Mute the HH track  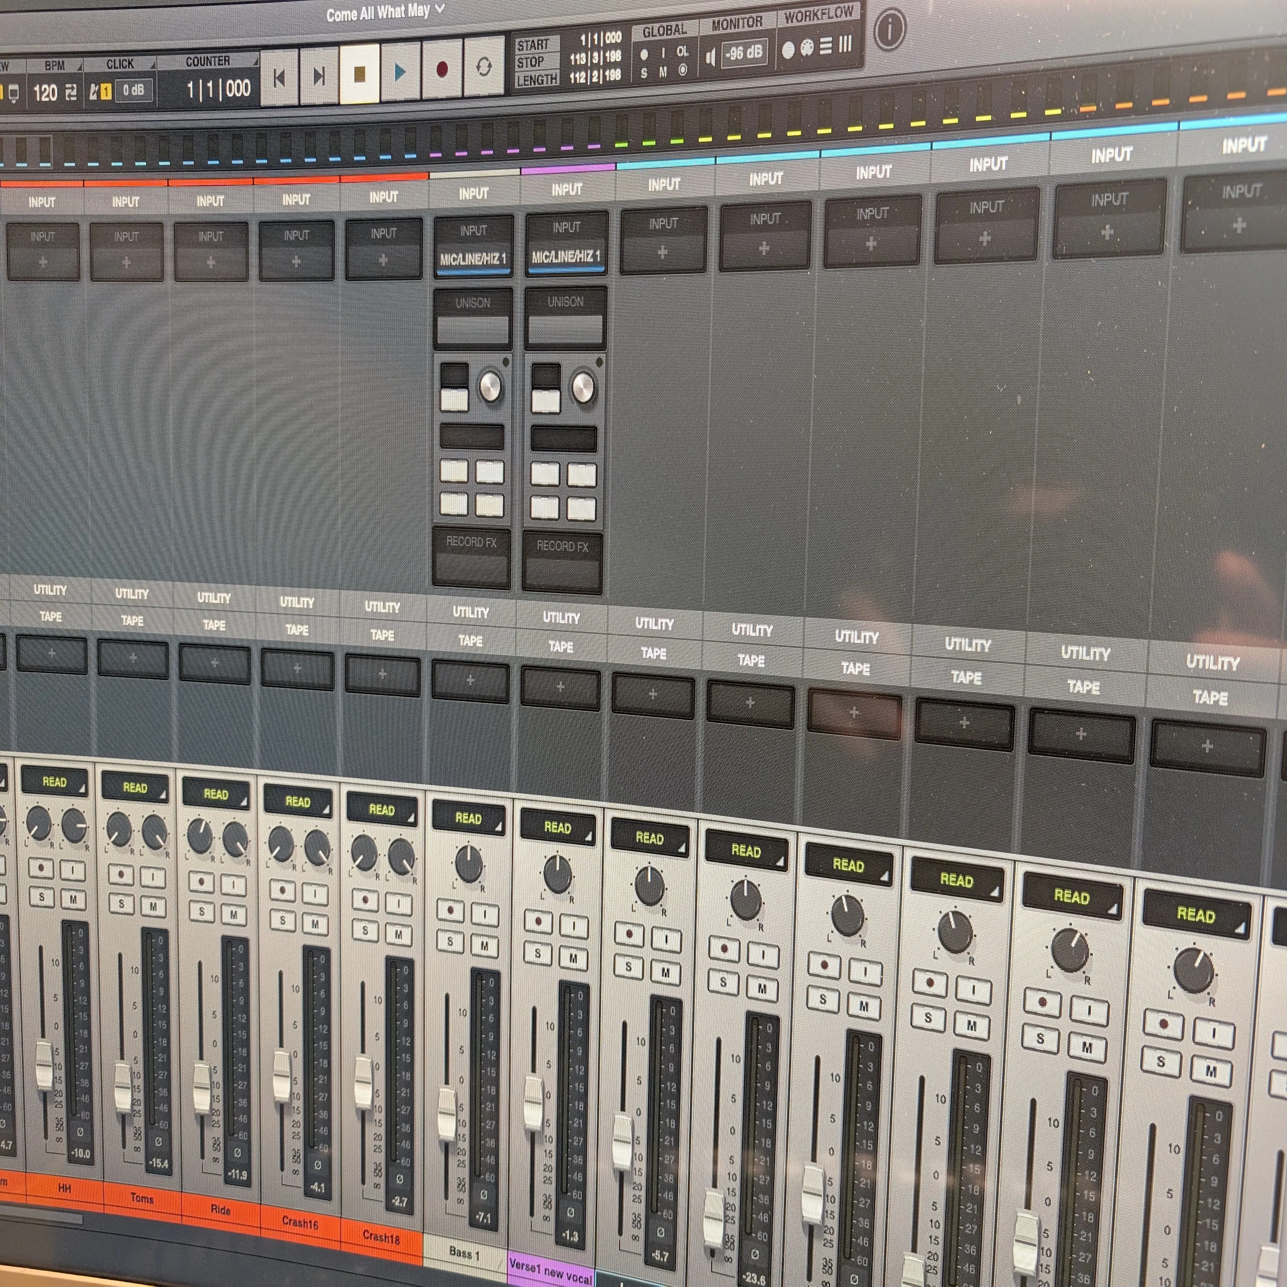[73, 899]
